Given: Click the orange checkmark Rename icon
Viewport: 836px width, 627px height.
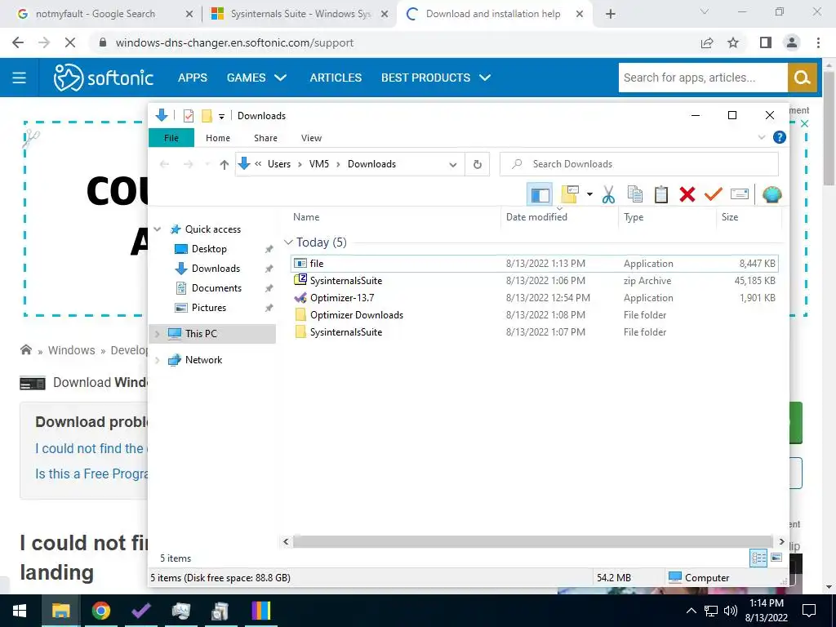Looking at the screenshot, I should (713, 194).
